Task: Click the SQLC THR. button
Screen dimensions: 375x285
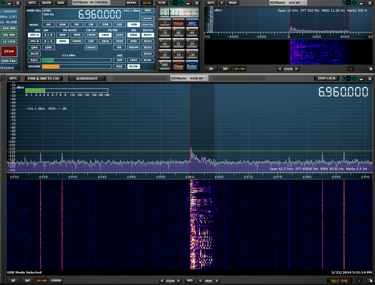Action: pyautogui.click(x=339, y=281)
